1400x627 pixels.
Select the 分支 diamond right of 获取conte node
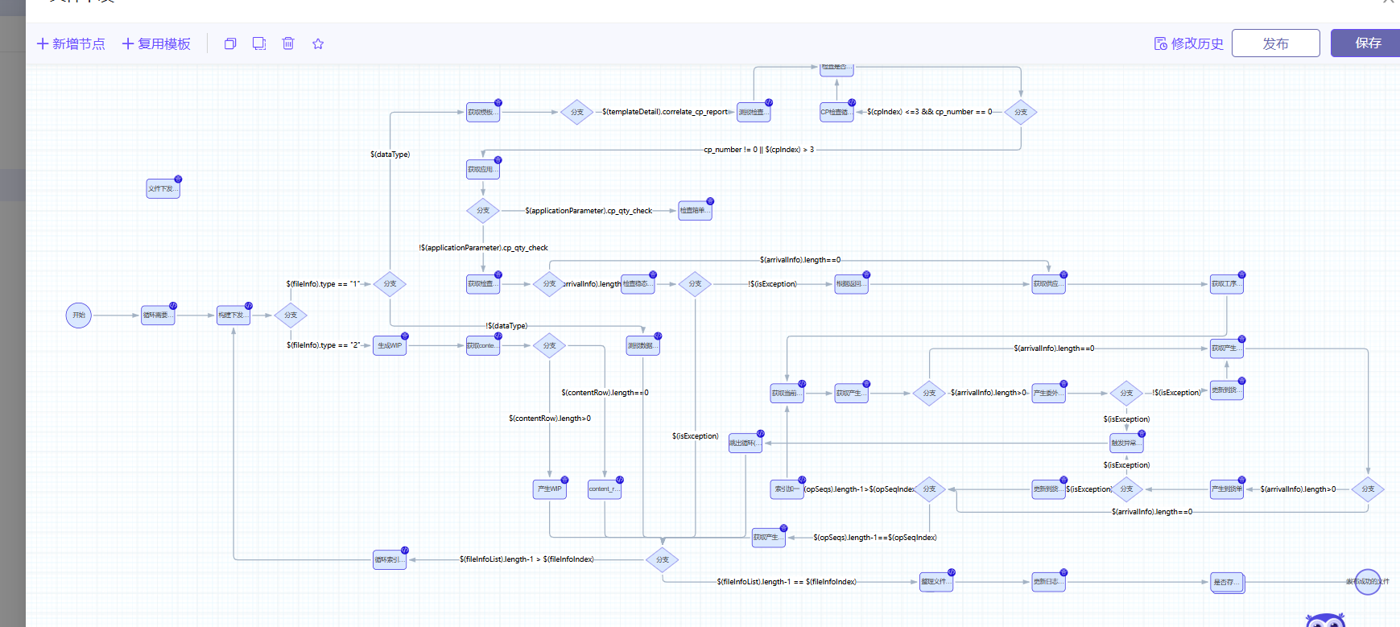pos(550,346)
